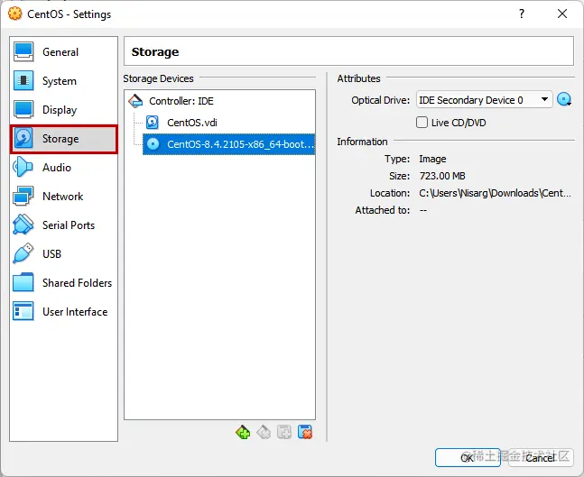Viewport: 584px width, 477px height.
Task: Click the Type value Image
Action: 432,159
